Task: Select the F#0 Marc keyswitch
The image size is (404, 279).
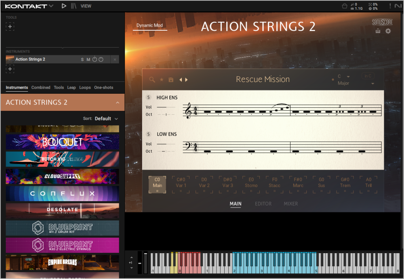Action: tap(298, 185)
